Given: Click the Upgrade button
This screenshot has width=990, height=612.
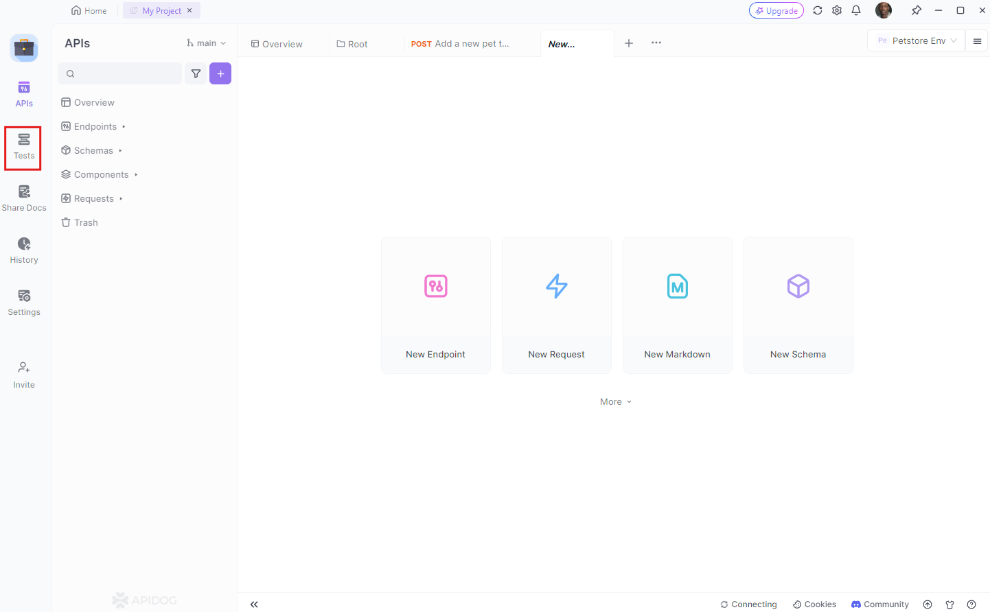Looking at the screenshot, I should [776, 10].
